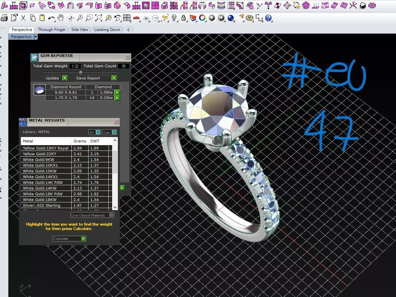Open the Perspective viewport dropdown arrow

point(36,37)
